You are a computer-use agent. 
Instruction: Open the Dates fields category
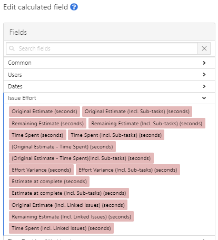pos(109,86)
